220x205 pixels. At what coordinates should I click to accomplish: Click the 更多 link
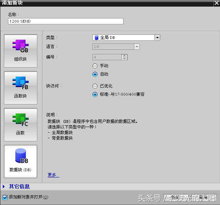pos(53,175)
